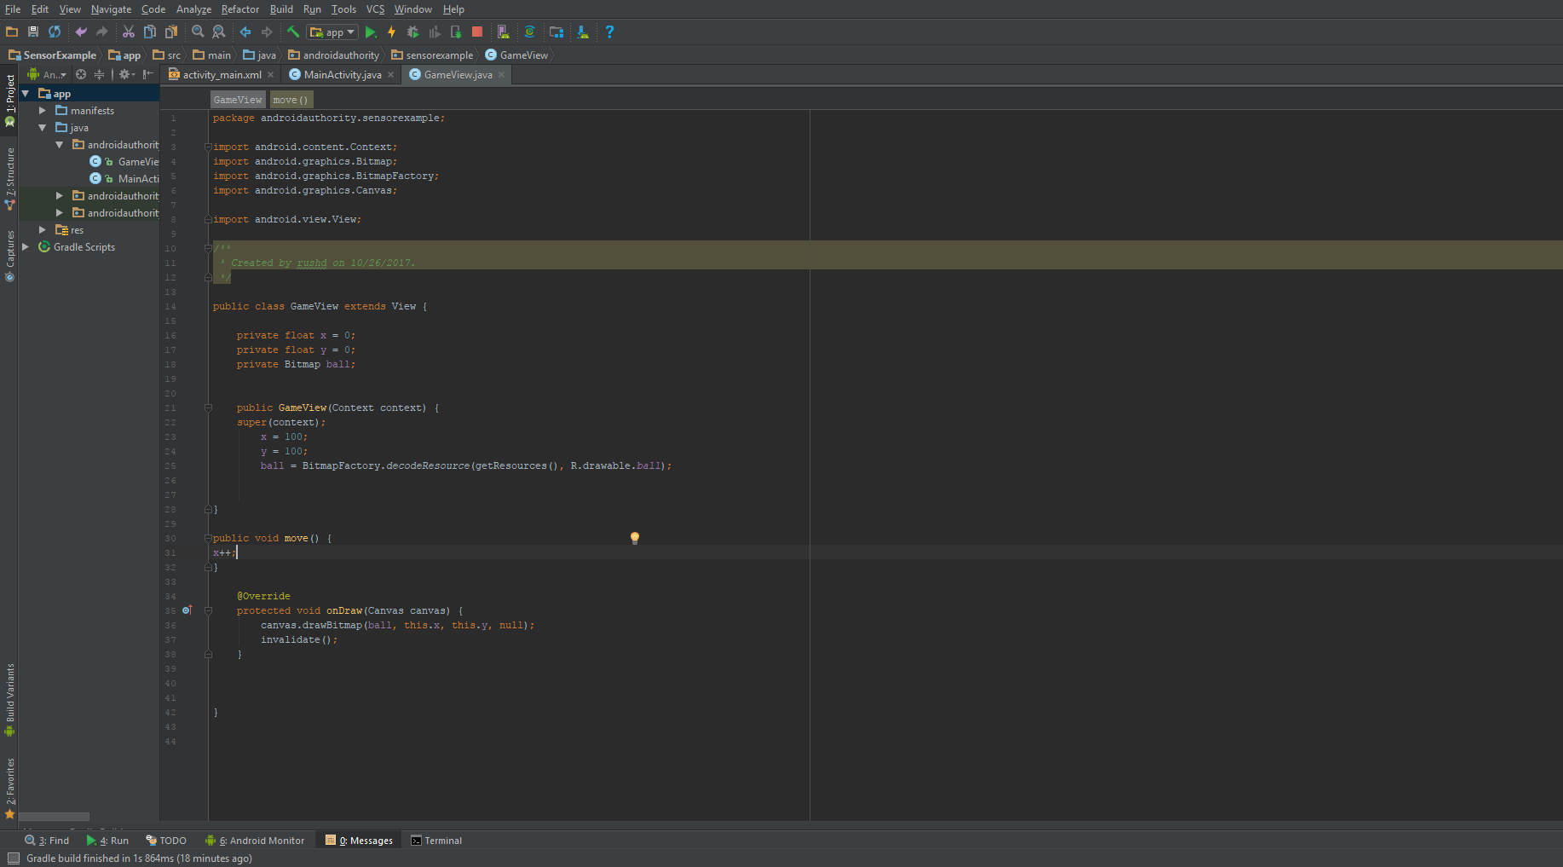Fold the GameView constructor code block in gutter
The height and width of the screenshot is (867, 1563).
(208, 407)
